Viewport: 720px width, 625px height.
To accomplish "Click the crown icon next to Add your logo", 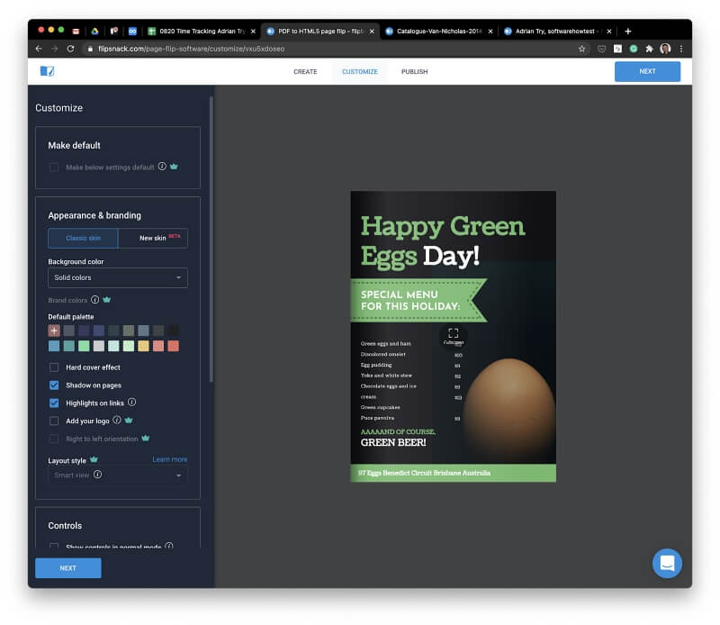I will pyautogui.click(x=128, y=419).
